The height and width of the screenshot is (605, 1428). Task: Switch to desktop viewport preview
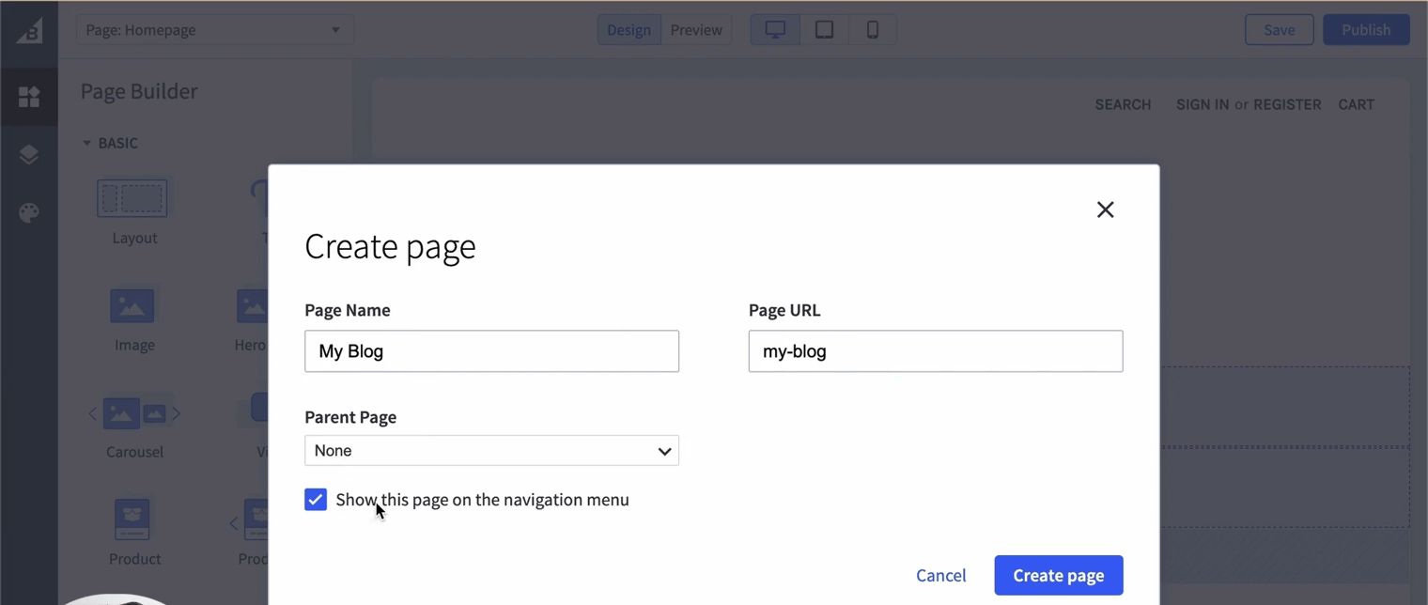(774, 29)
